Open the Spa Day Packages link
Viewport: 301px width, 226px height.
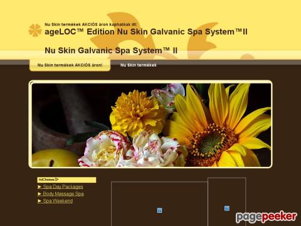click(x=63, y=186)
